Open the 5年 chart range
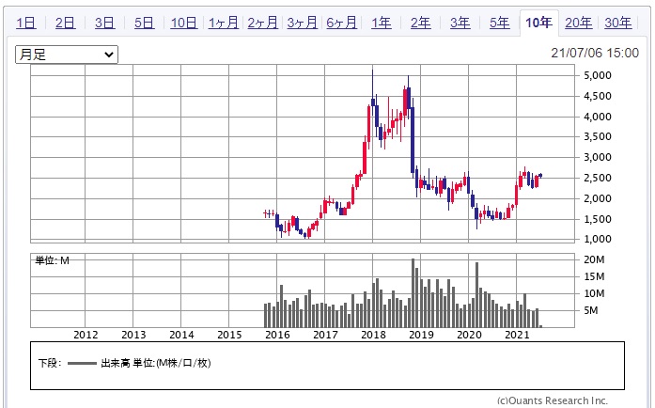655x408 pixels. click(500, 23)
